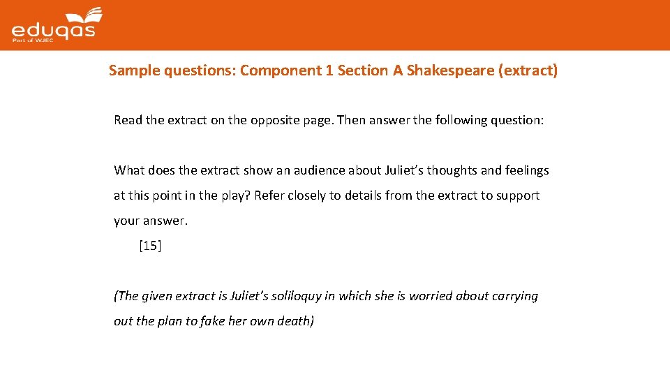This screenshot has width=670, height=377.
Task: Click '(extract)' at the heading's end
Action: click(x=528, y=71)
